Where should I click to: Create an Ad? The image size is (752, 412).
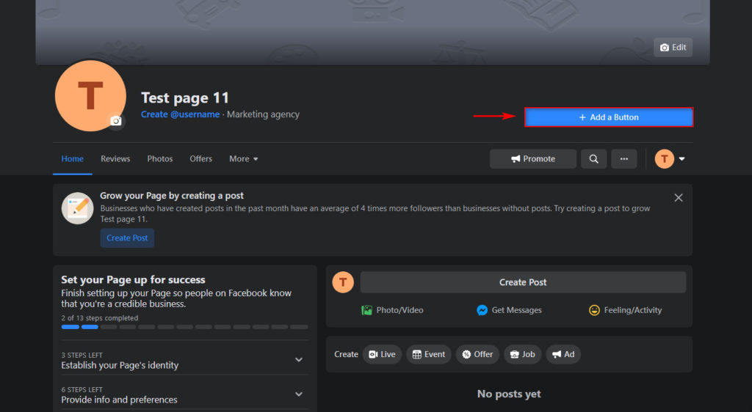tap(563, 355)
